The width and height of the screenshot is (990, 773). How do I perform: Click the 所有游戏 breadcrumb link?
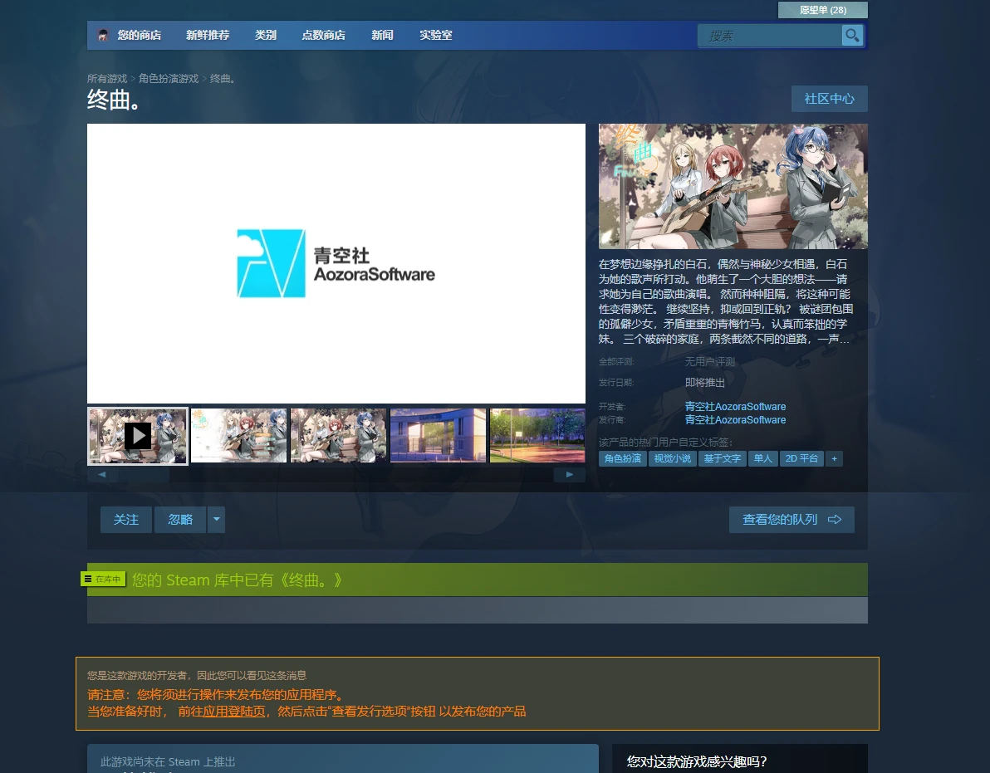107,79
